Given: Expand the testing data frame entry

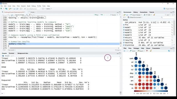Looking at the screenshot, I should (x=124, y=43).
